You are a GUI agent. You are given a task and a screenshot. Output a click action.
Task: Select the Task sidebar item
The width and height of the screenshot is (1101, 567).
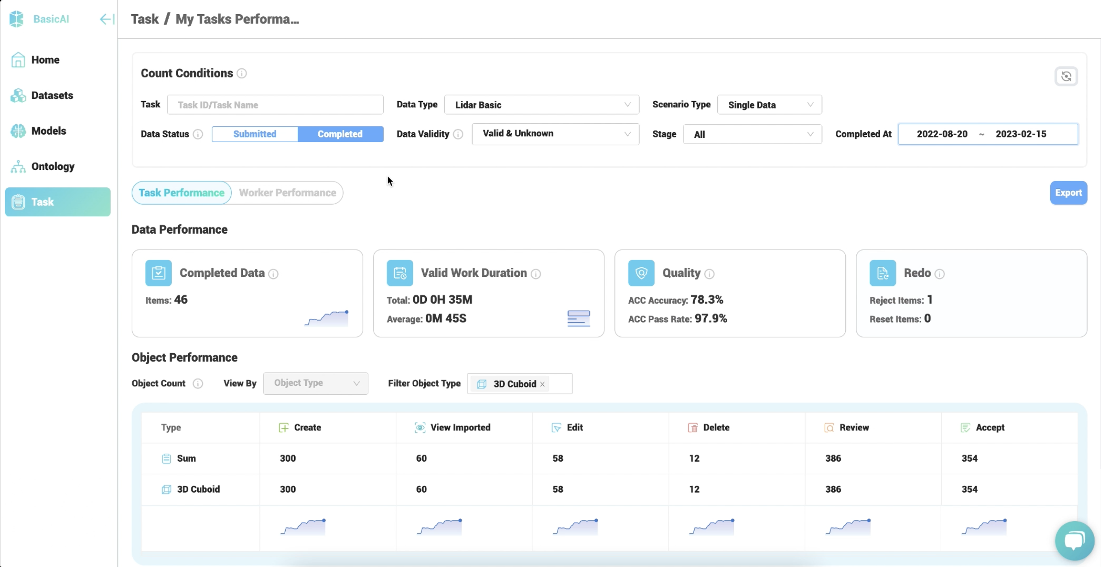pyautogui.click(x=58, y=202)
